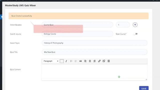Viewport: 160px width, 90px height.
Task: Click the 'New Course?' label text
Action: coord(121,34)
